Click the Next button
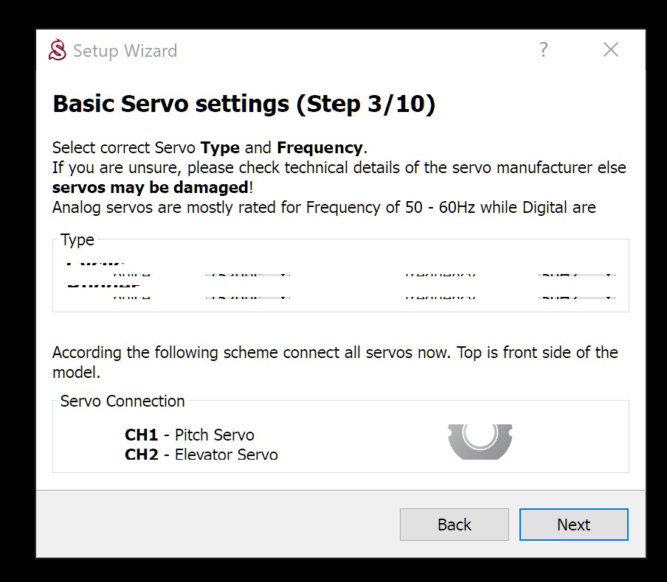This screenshot has height=582, width=667. click(x=573, y=525)
